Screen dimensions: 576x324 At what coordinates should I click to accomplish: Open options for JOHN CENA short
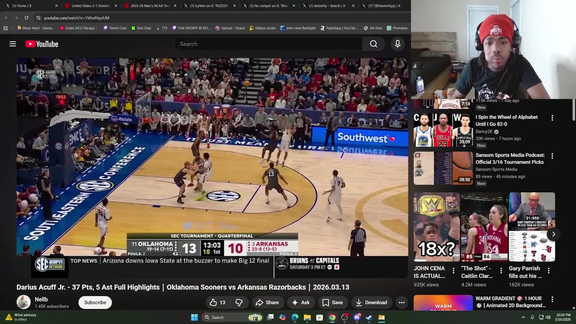coord(453,270)
